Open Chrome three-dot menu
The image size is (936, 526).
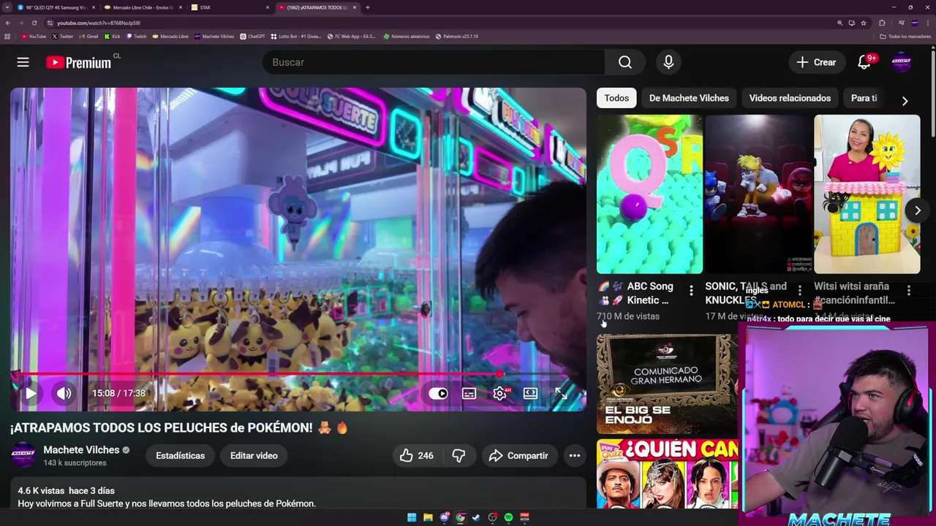click(928, 23)
